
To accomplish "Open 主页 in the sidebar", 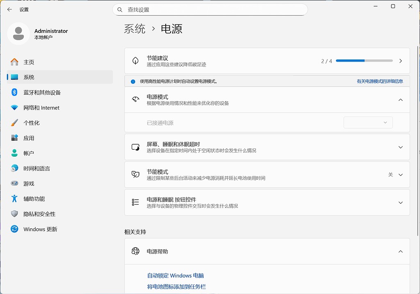I will pyautogui.click(x=60, y=62).
